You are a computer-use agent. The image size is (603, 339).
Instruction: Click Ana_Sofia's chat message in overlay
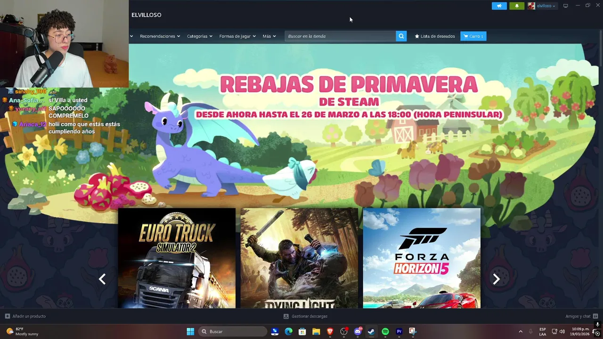pos(68,100)
